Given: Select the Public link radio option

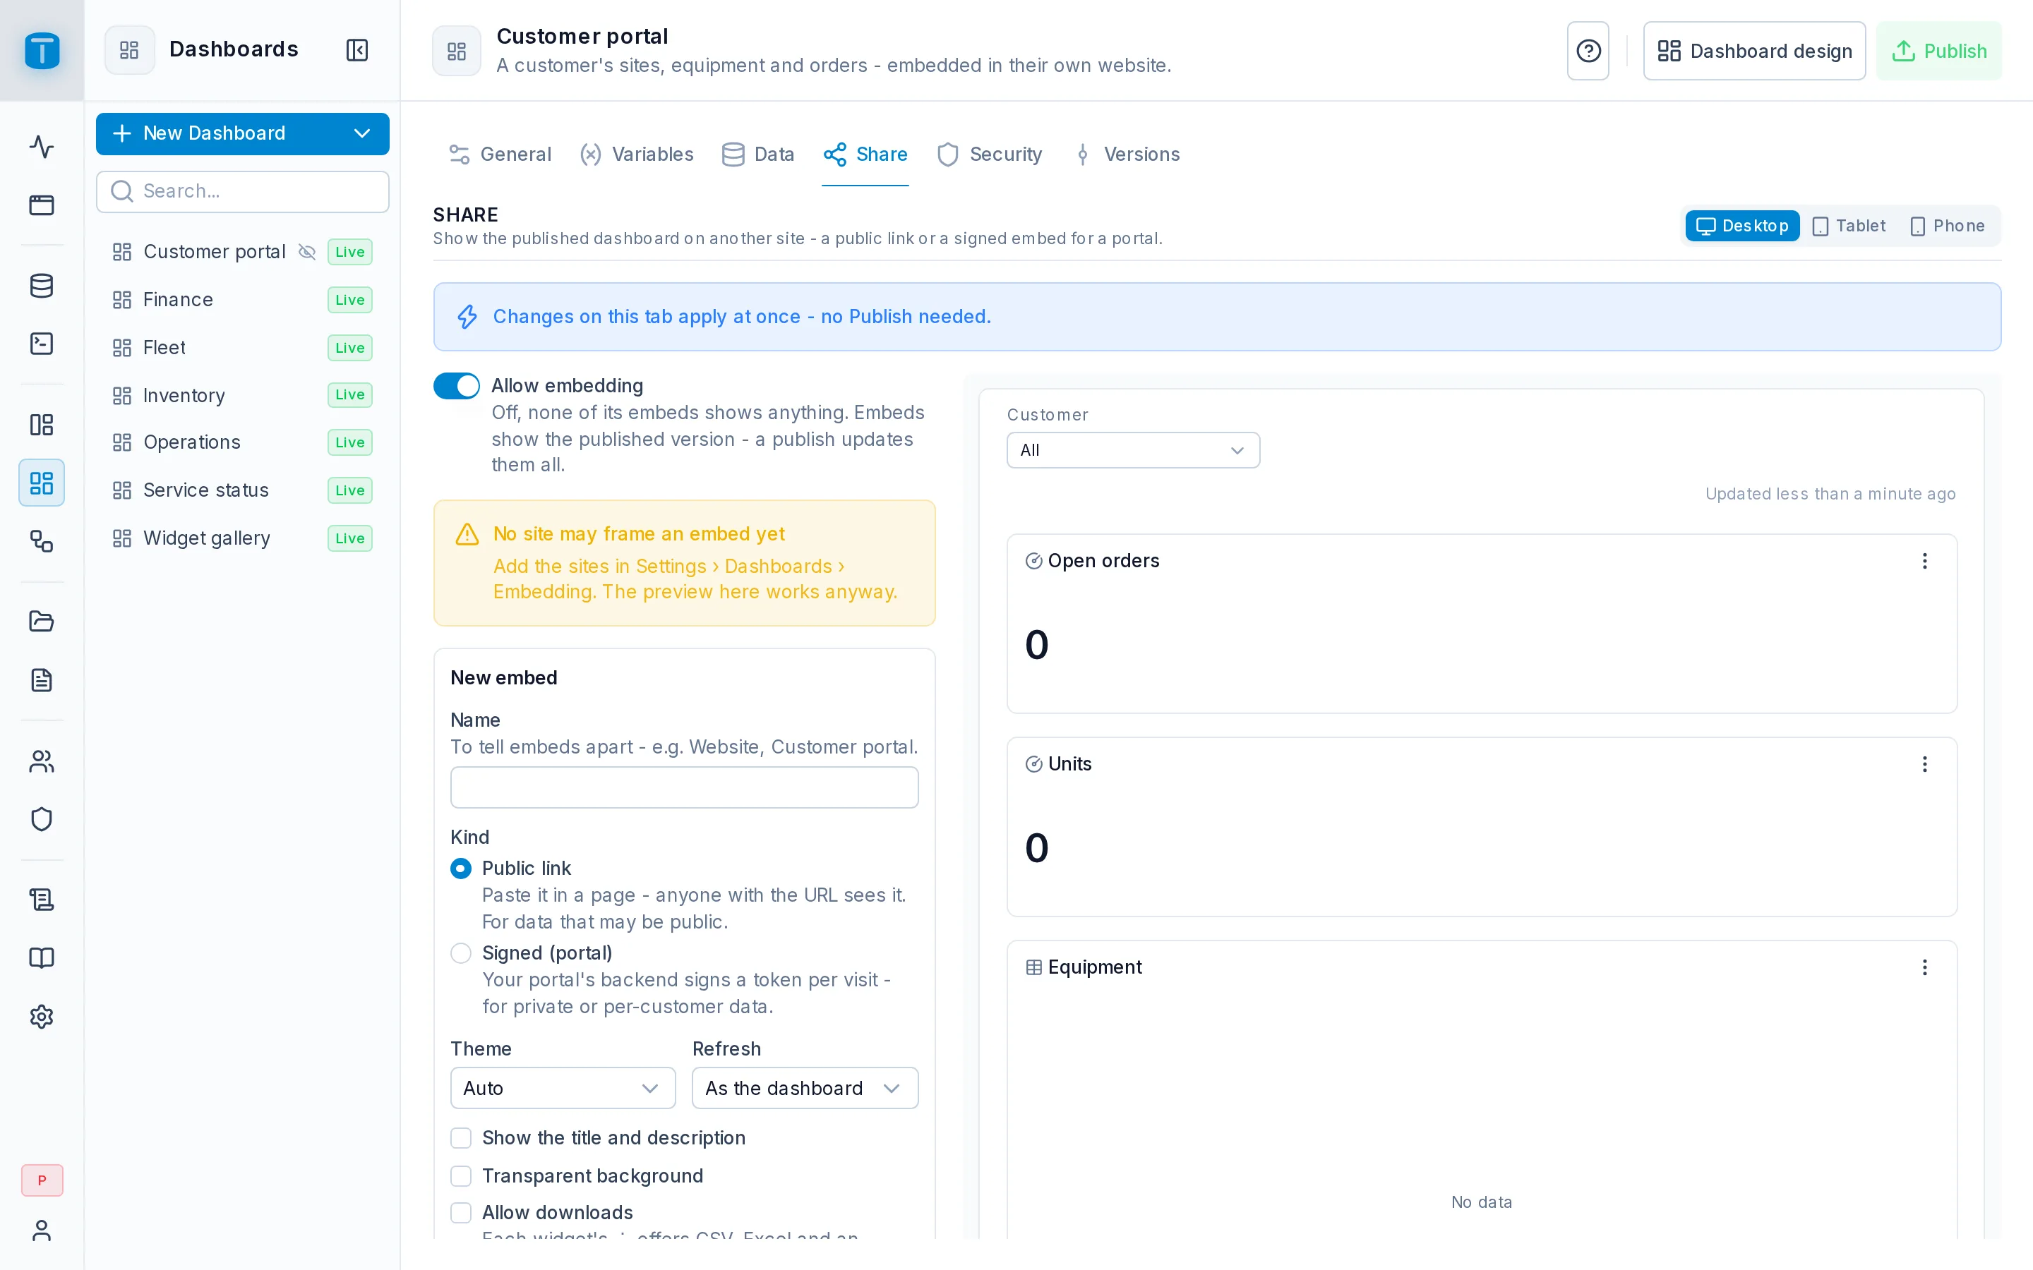Looking at the screenshot, I should 460,869.
